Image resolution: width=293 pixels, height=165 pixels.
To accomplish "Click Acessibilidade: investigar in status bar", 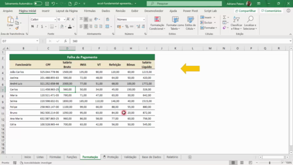I will [36, 163].
